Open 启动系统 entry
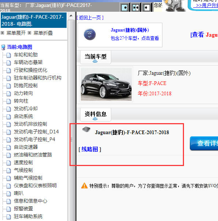The width and height of the screenshot is (218, 221). pyautogui.click(x=23, y=117)
